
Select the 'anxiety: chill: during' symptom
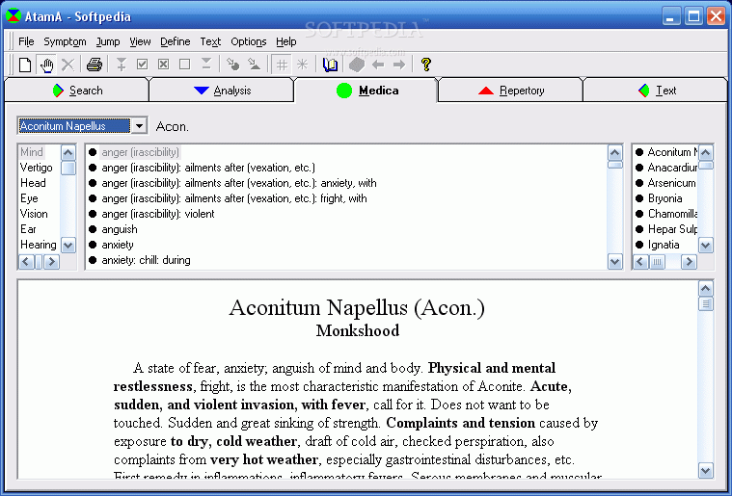tap(146, 260)
